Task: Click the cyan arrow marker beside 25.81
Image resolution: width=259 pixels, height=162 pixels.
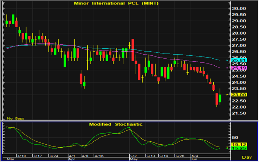Action: [227, 60]
